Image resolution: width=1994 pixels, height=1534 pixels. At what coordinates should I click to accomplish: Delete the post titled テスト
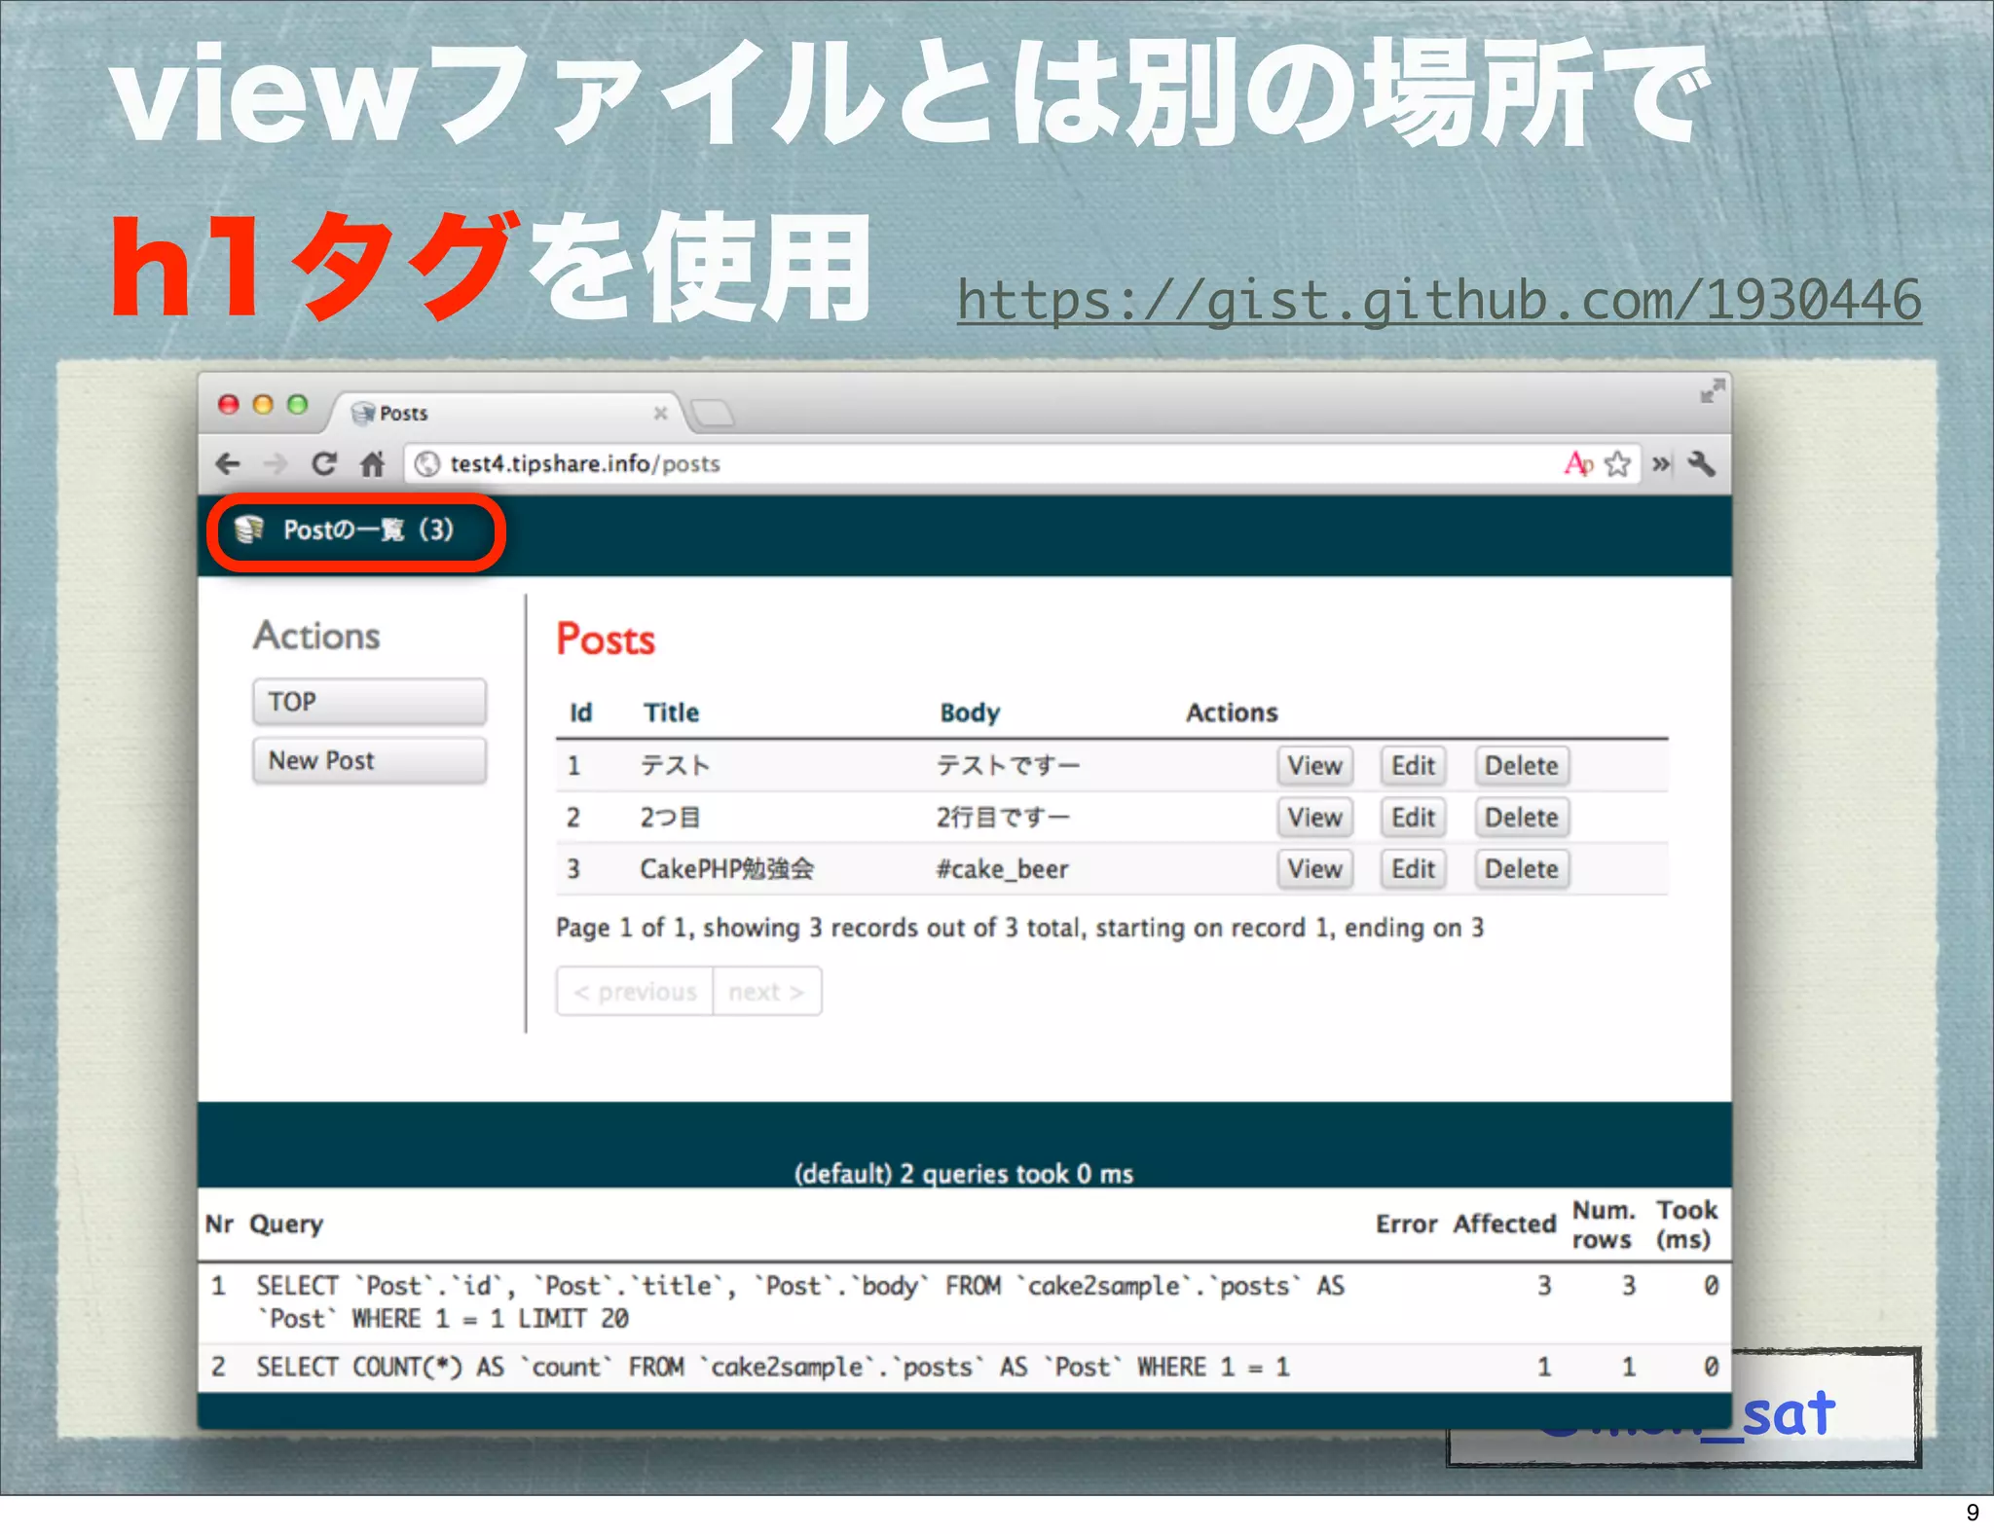1521,766
